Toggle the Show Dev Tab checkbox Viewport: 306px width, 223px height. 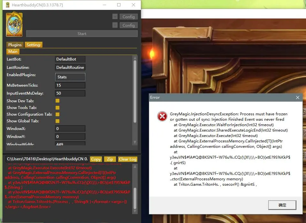[x=57, y=101]
